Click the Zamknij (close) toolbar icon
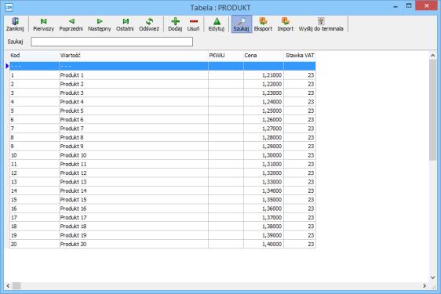 tap(15, 21)
